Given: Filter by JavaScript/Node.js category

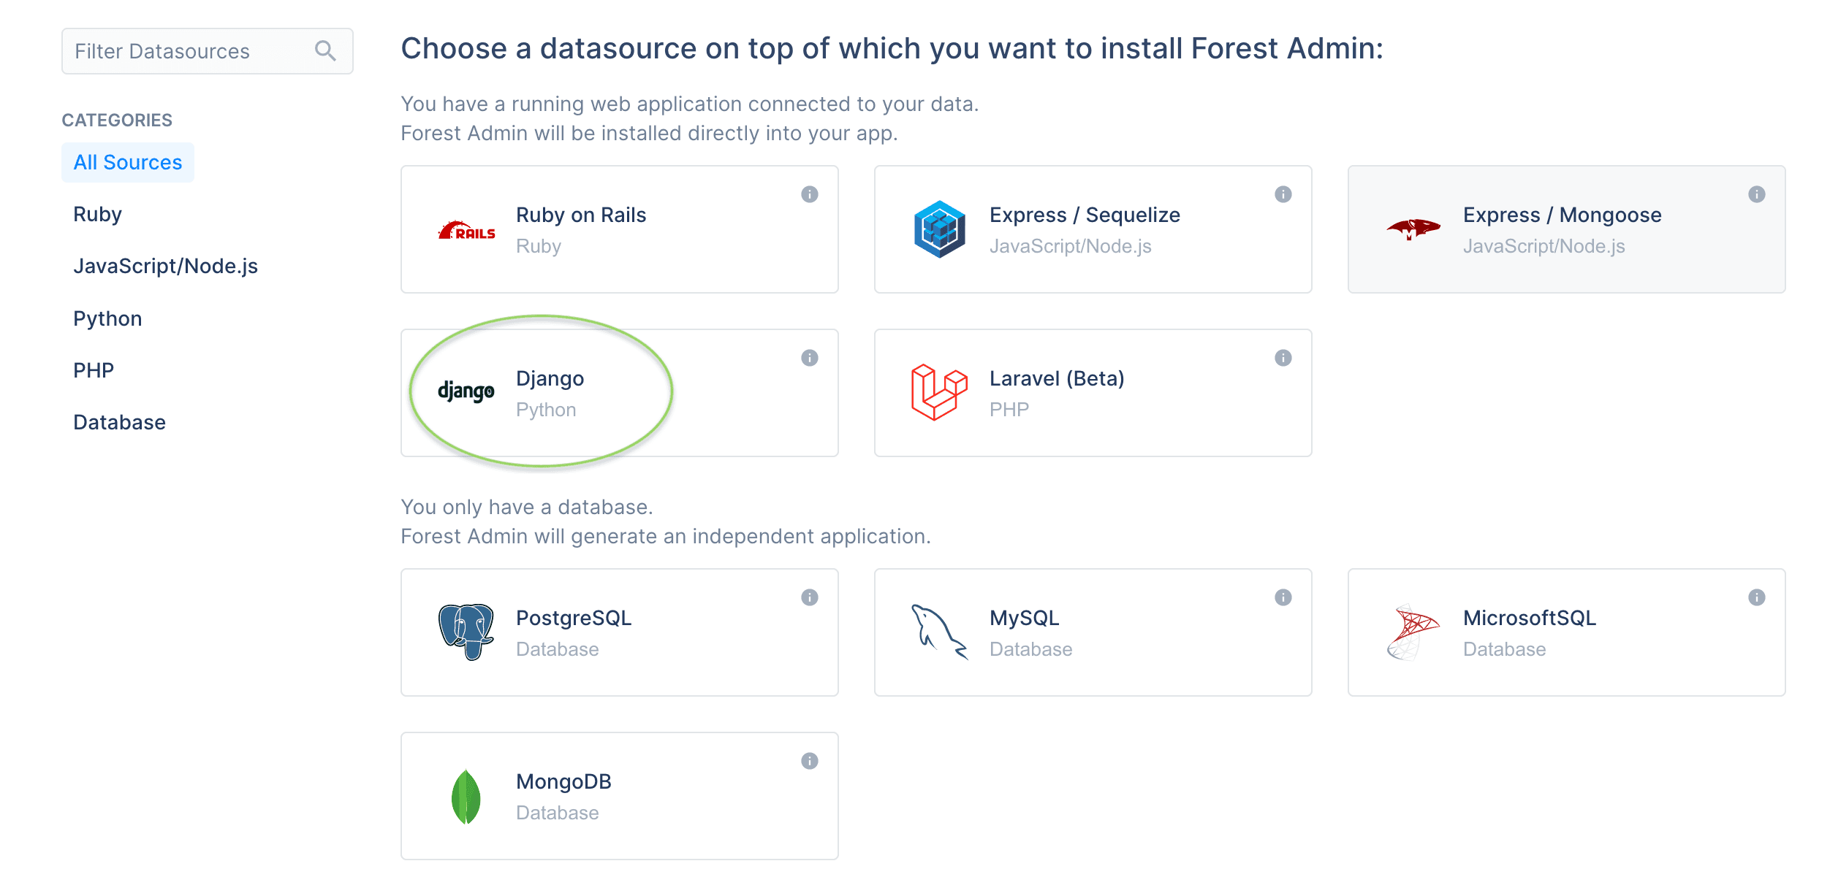Looking at the screenshot, I should (166, 267).
